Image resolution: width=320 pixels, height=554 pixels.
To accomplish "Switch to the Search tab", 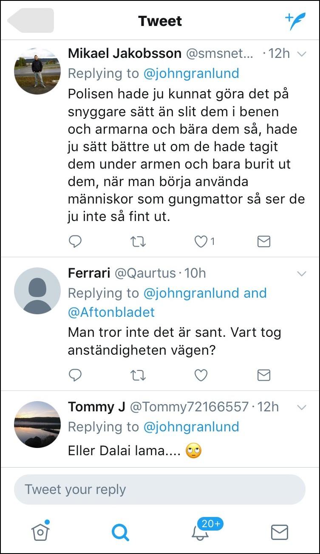I will [x=120, y=531].
